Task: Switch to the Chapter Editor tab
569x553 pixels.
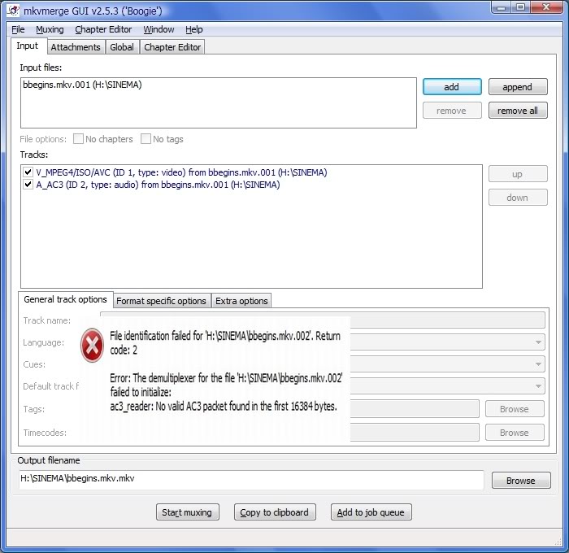Action: click(x=172, y=47)
